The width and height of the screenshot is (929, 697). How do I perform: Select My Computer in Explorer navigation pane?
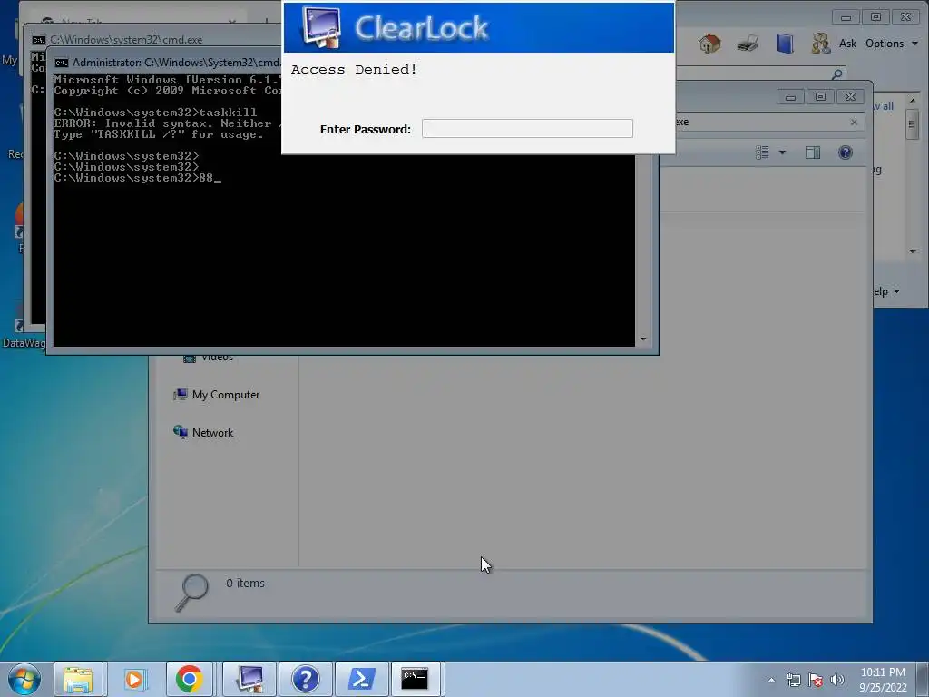[217, 395]
